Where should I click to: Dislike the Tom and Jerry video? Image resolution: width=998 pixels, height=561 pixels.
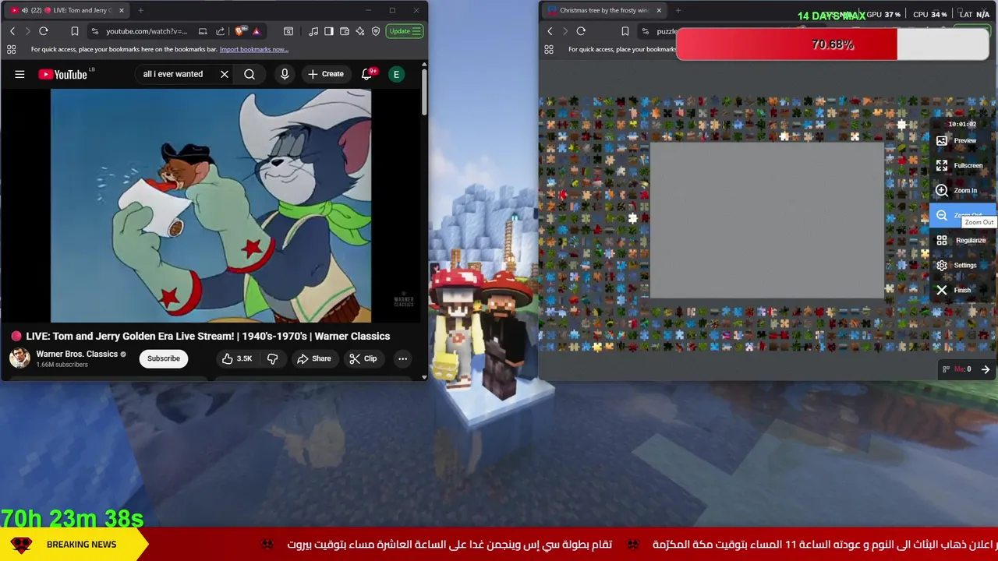[x=272, y=358]
